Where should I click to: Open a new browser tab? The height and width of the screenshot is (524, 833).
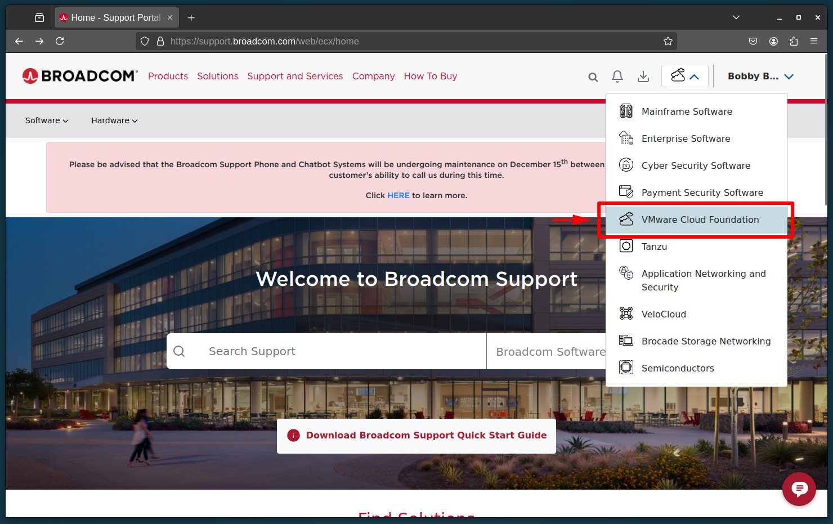(x=191, y=18)
